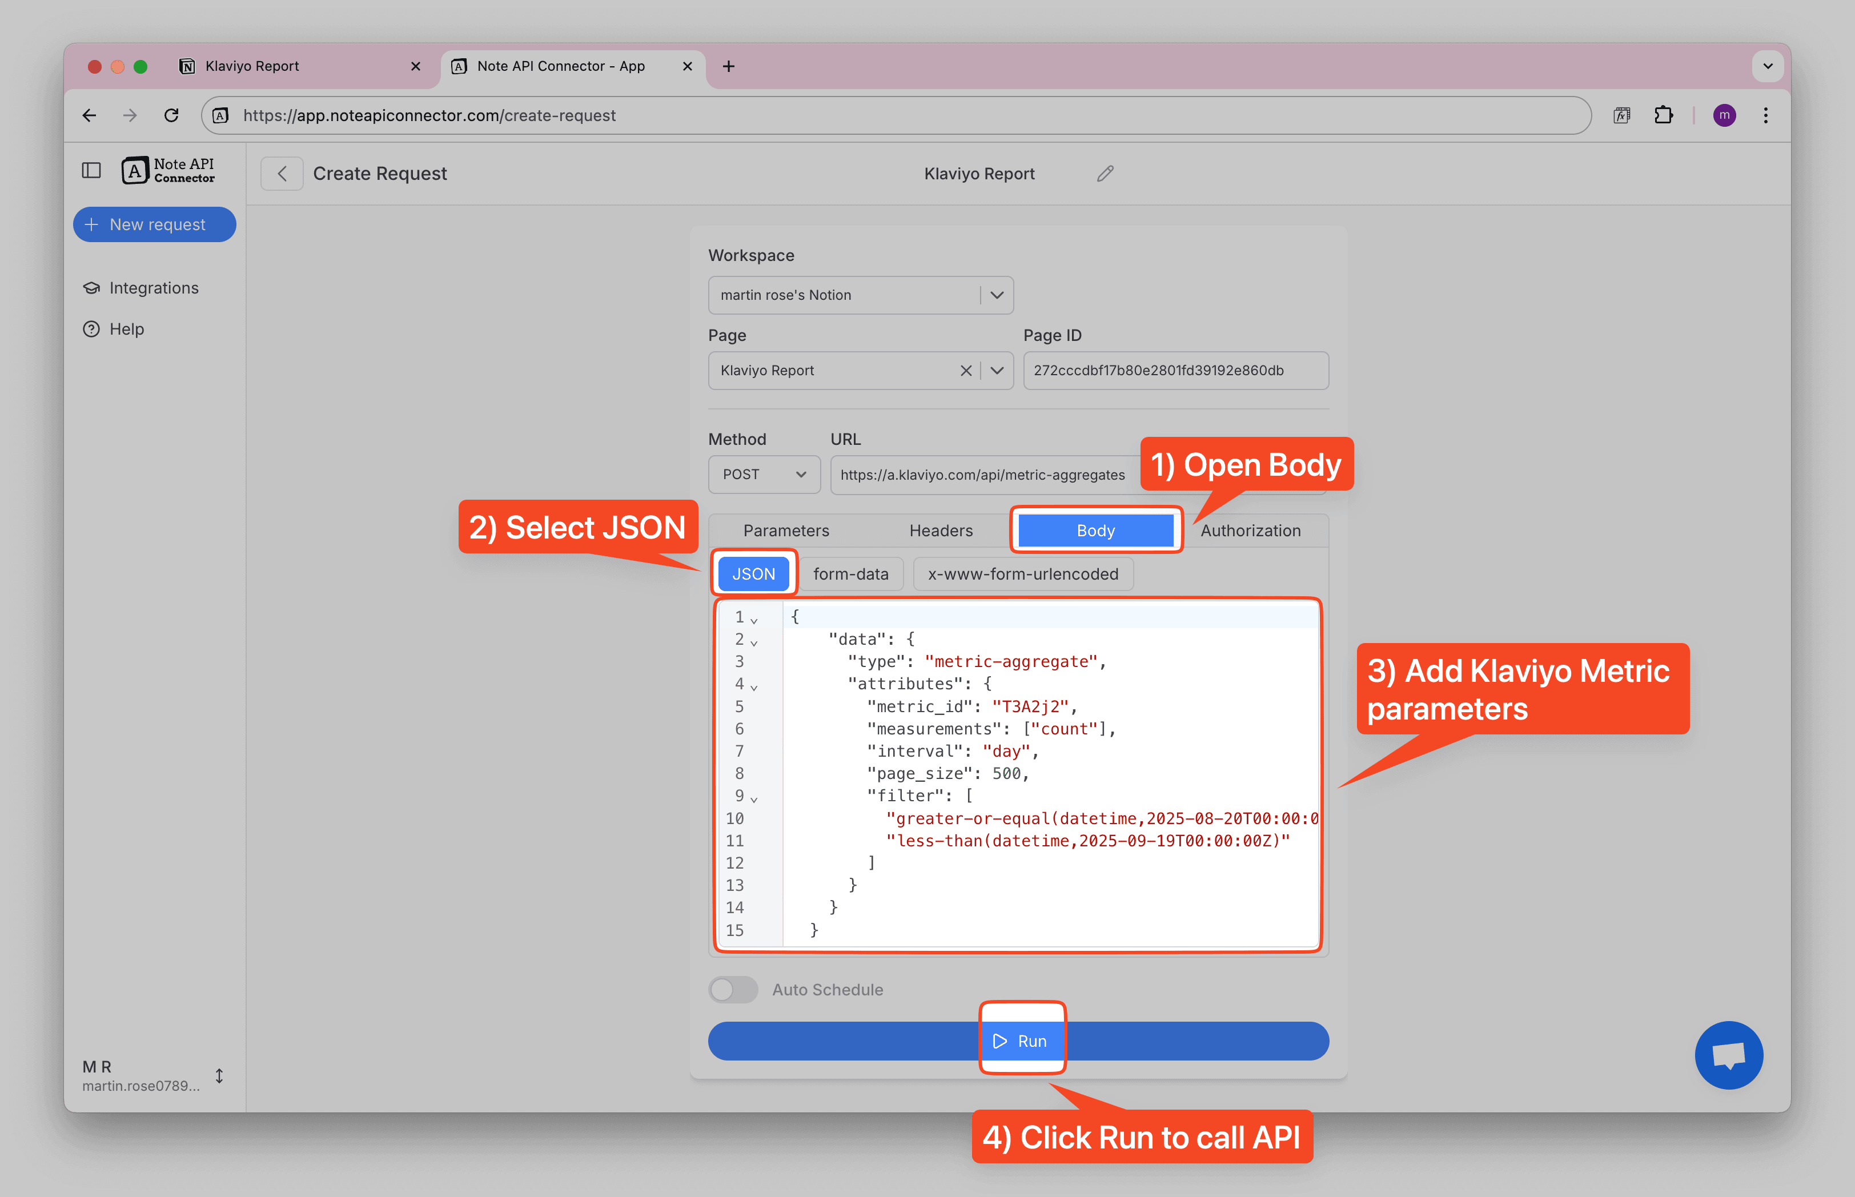Open the browser extensions puzzle icon
Viewport: 1855px width, 1197px height.
click(x=1663, y=115)
